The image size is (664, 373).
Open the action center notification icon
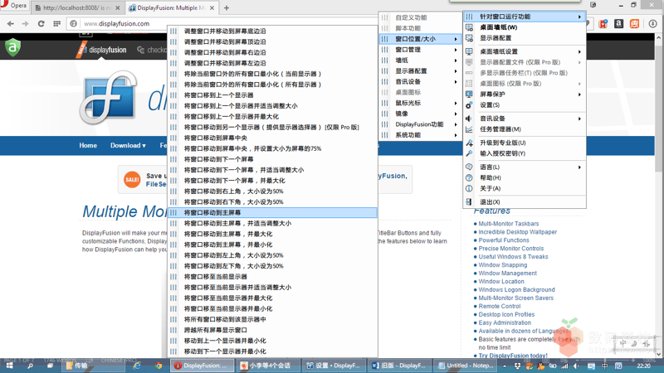(591, 366)
